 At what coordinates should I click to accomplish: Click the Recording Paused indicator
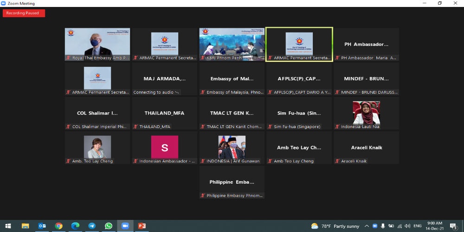pos(24,13)
